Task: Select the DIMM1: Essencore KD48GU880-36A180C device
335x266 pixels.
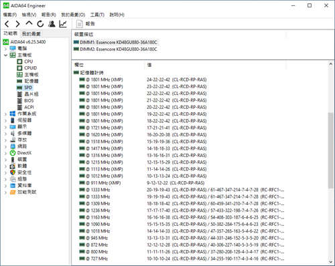Action: (115, 42)
